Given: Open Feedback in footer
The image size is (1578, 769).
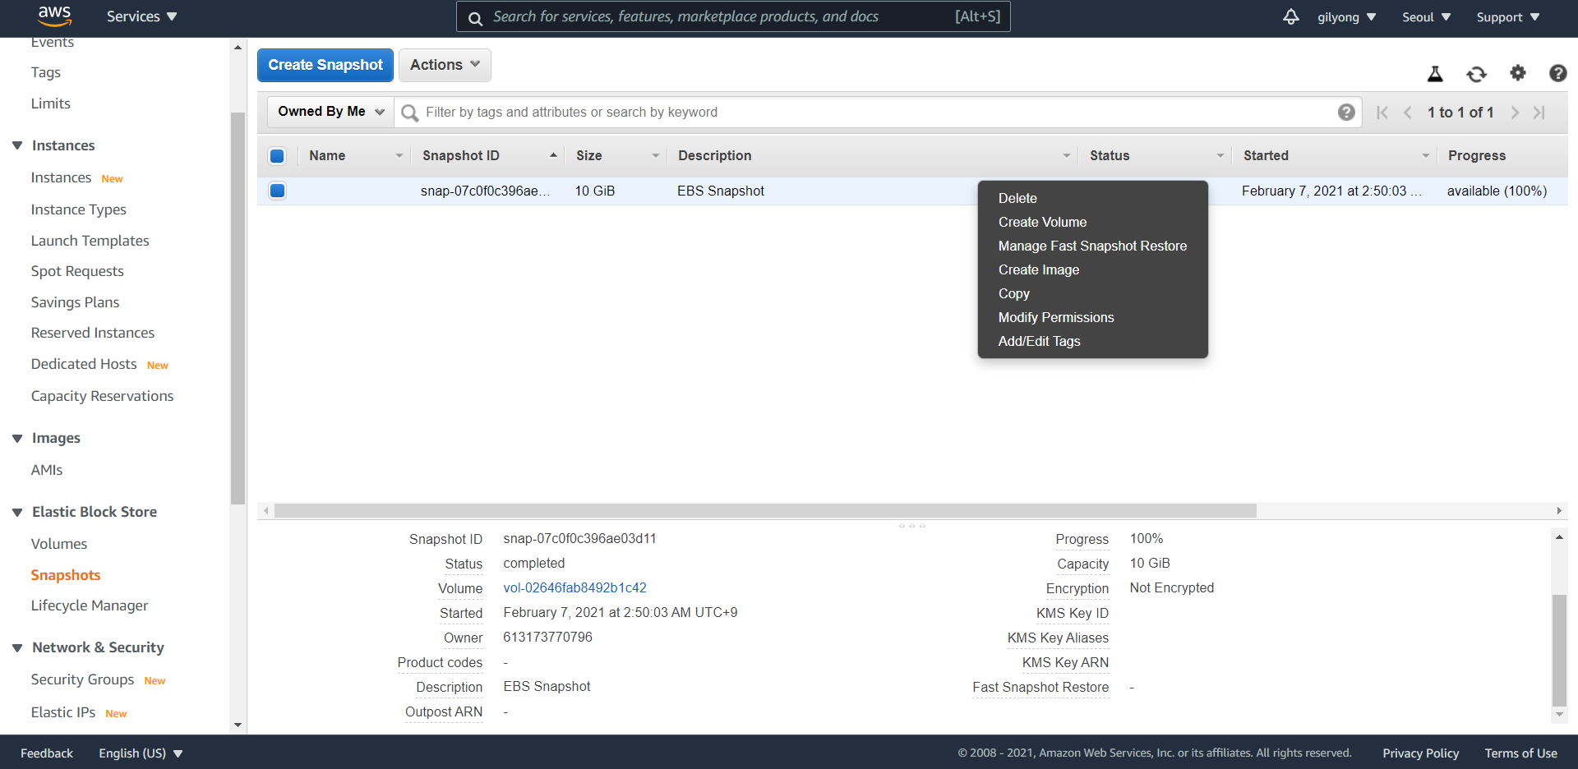Looking at the screenshot, I should 47,753.
